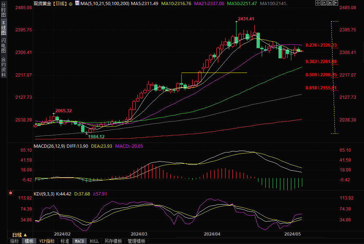Open the 分时图 side tab
This screenshot has width=364, height=244.
tap(3, 9)
